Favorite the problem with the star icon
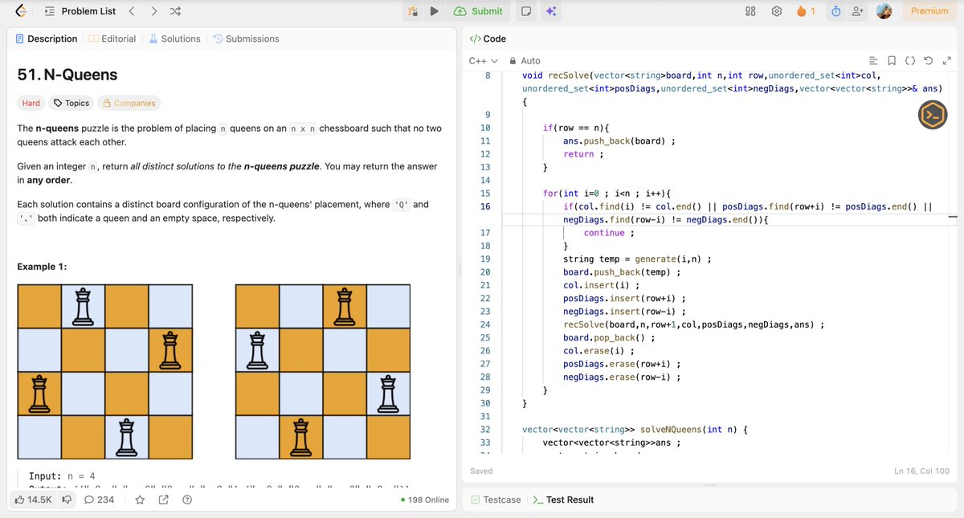The height and width of the screenshot is (518, 964). (x=140, y=500)
